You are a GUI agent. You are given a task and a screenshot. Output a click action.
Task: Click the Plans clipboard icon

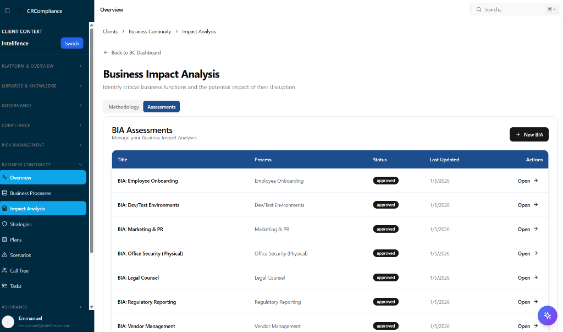[5, 240]
